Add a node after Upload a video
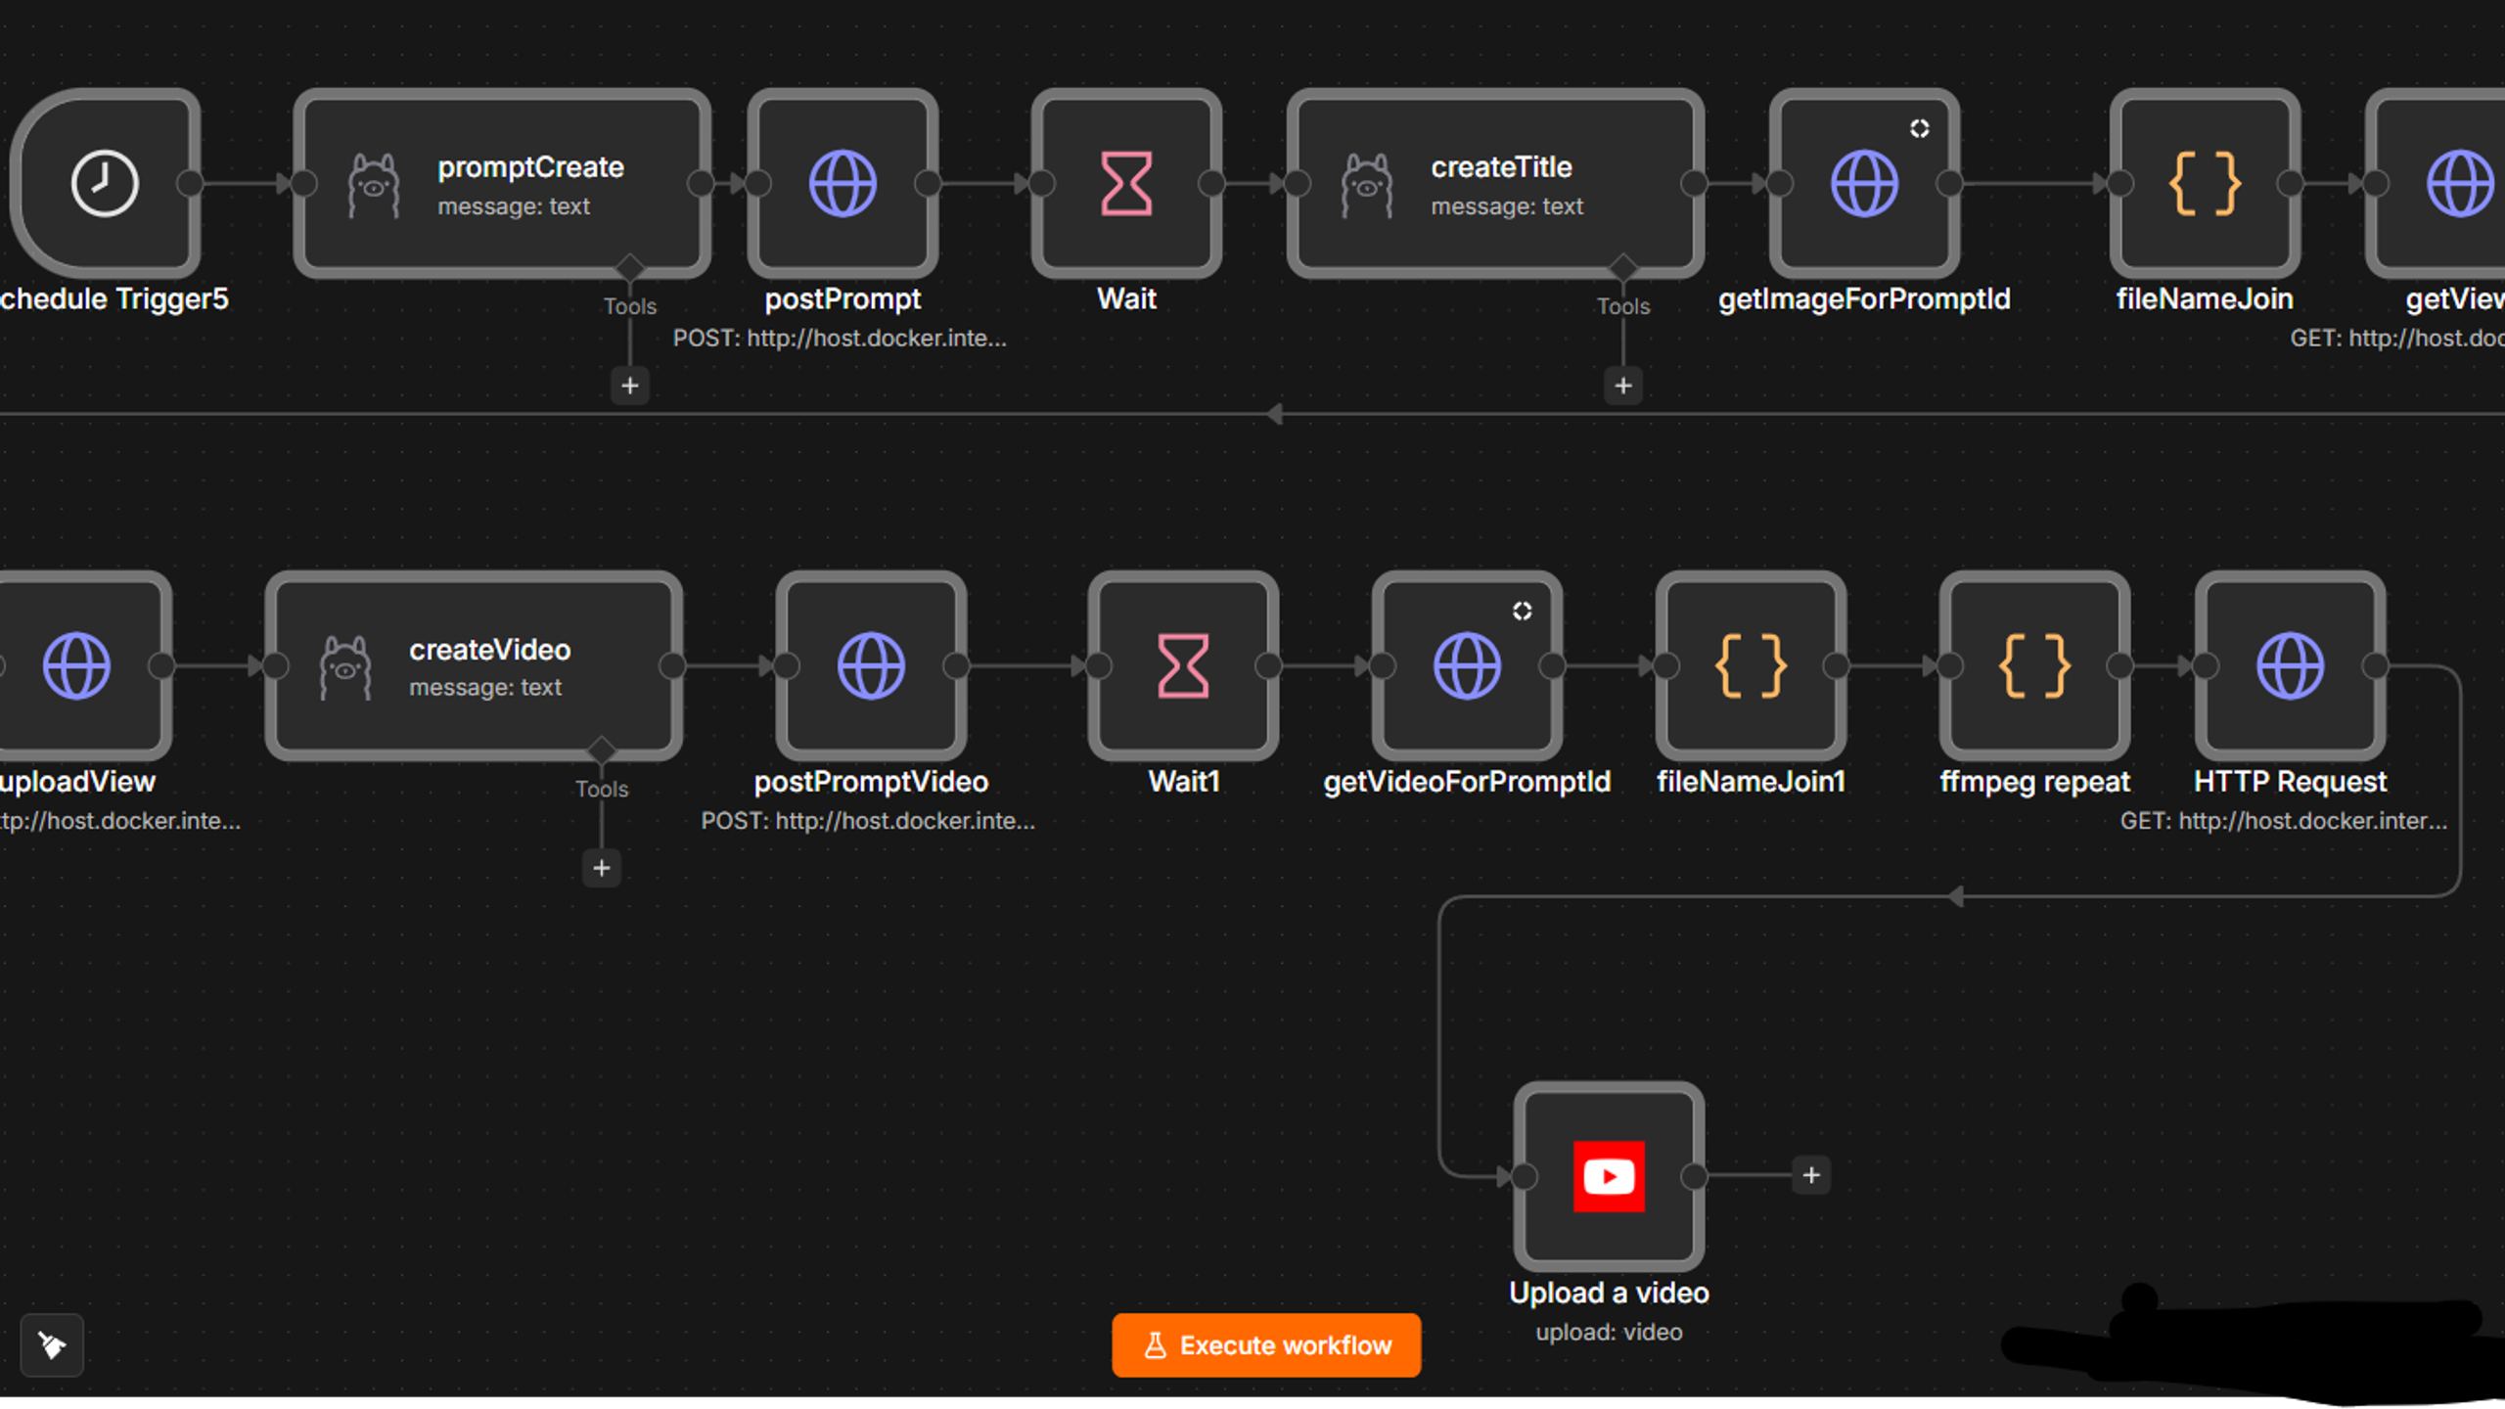The image size is (2505, 1409). pos(1811,1175)
